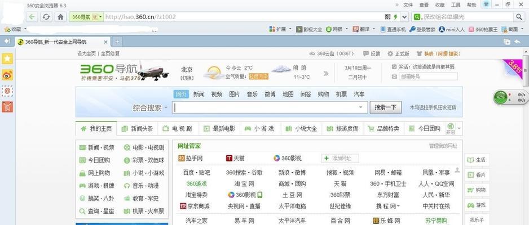The image size is (529, 225).
Task: Click the 邮箱帐号 email input field
Action: tap(428, 76)
